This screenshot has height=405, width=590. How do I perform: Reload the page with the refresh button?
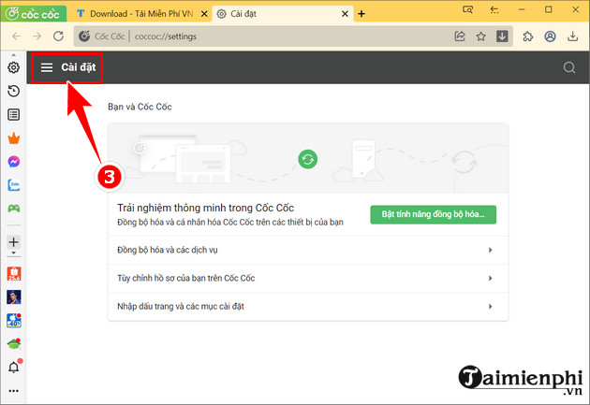tap(58, 36)
